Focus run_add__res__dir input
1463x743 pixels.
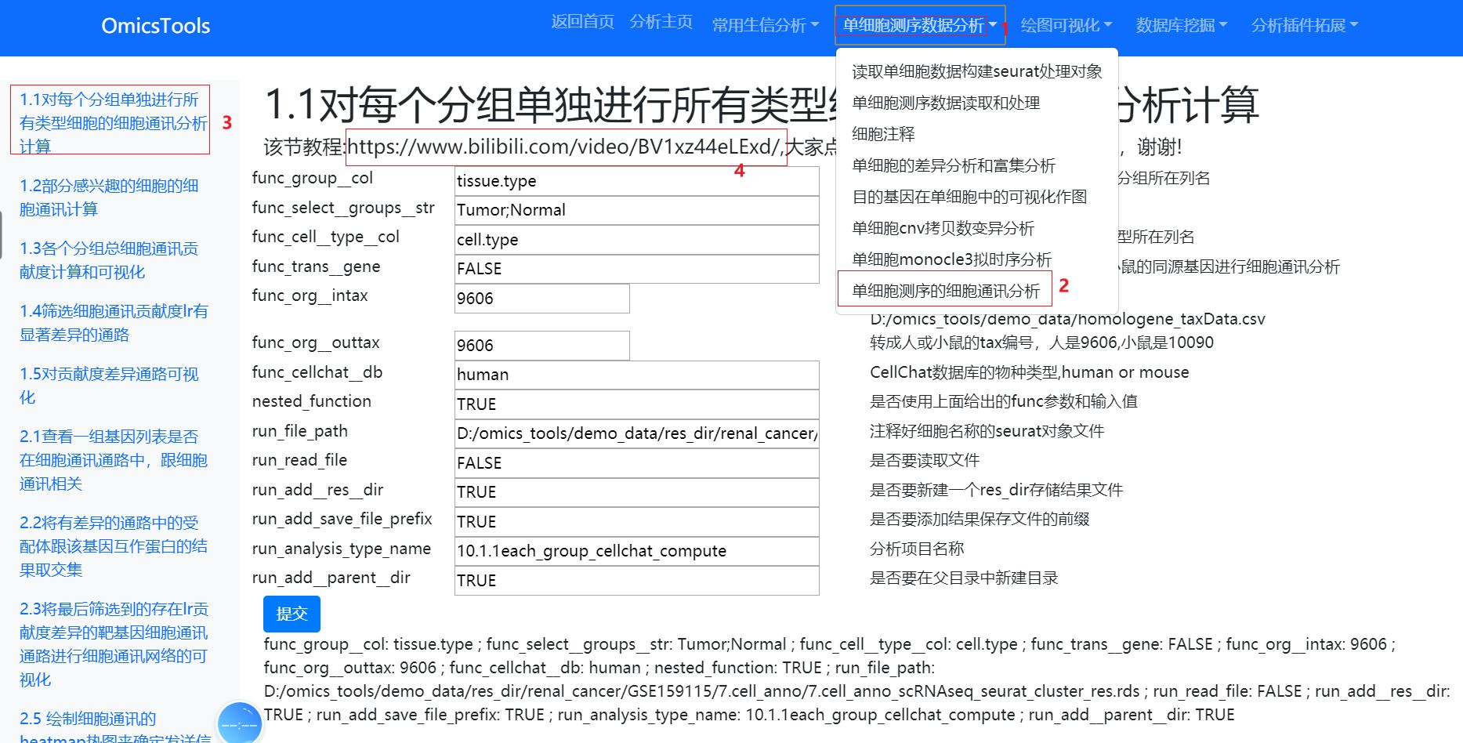[636, 492]
